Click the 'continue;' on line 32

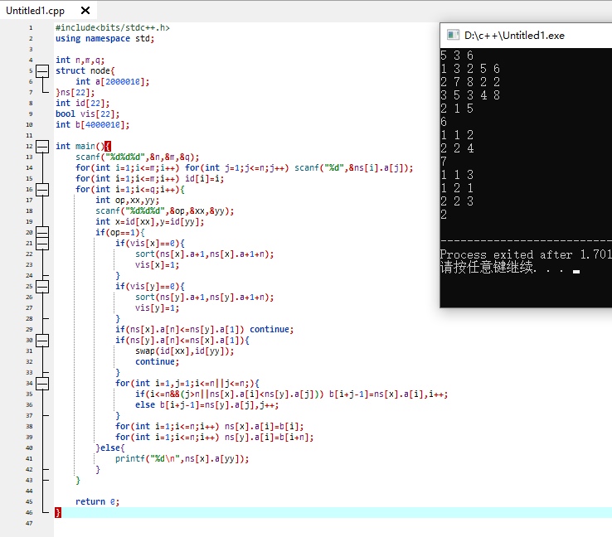pyautogui.click(x=157, y=362)
